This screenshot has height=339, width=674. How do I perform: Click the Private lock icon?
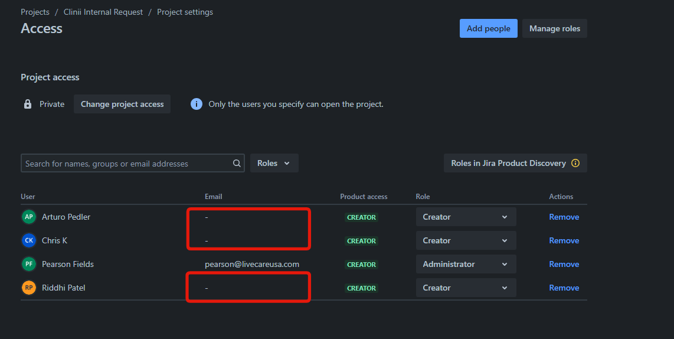[28, 104]
